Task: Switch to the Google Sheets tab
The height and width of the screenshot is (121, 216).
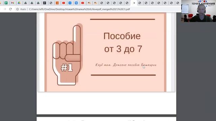Action: (x=6, y=3)
